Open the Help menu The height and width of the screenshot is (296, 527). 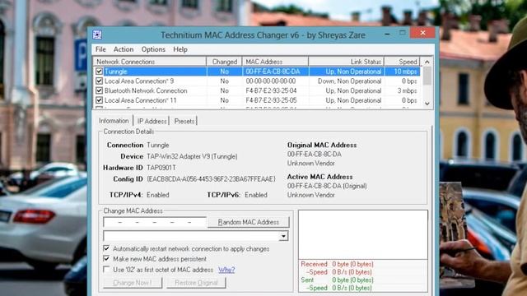pyautogui.click(x=180, y=49)
